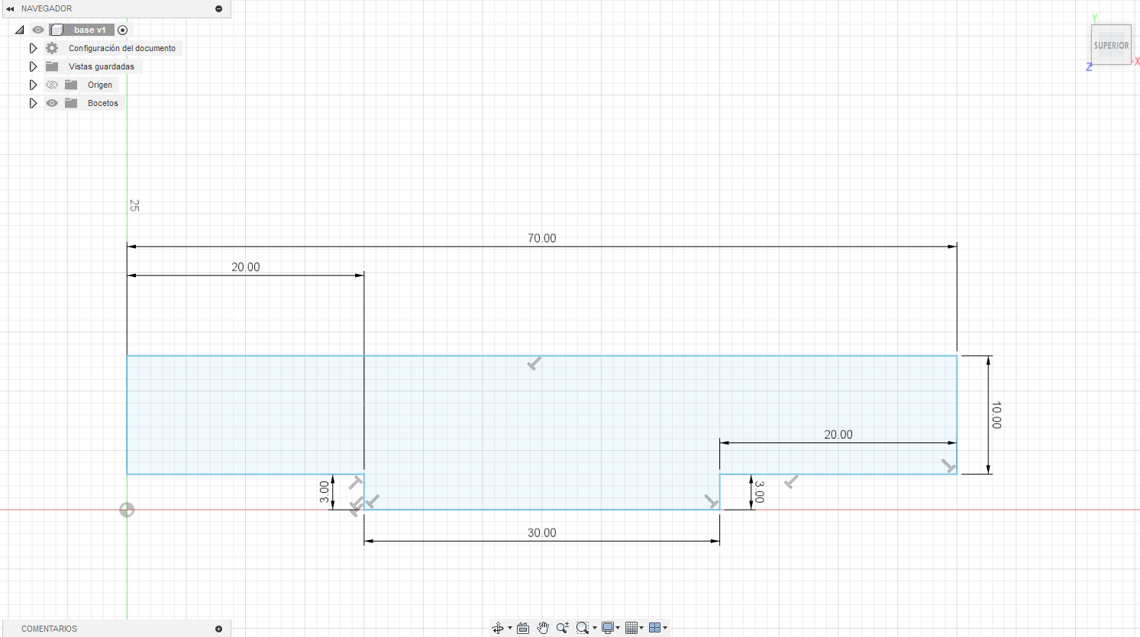Open the Zoom Window dropdown arrow
1140x637 pixels.
[595, 628]
